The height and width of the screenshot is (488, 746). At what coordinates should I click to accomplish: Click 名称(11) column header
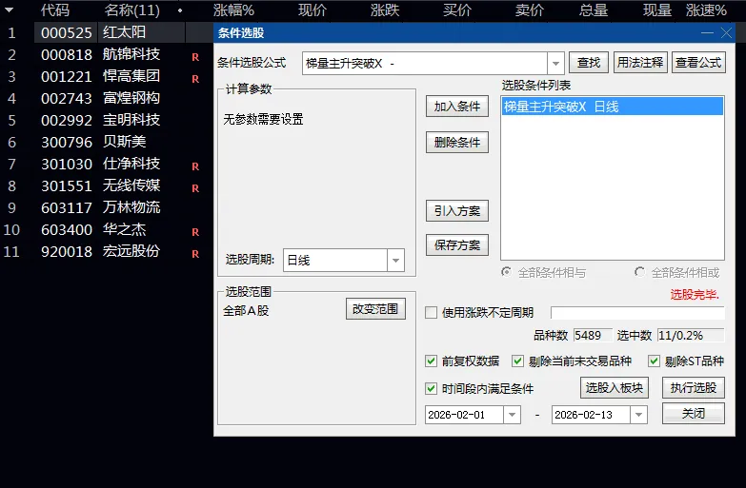pos(131,10)
